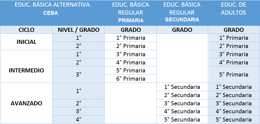Select 3° Secundaria in regular secondary column
Image resolution: width=260 pixels, height=124 pixels.
click(182, 103)
